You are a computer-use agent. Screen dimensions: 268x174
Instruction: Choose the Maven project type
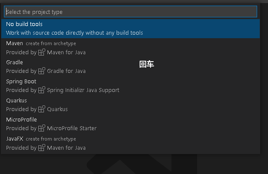click(15, 43)
